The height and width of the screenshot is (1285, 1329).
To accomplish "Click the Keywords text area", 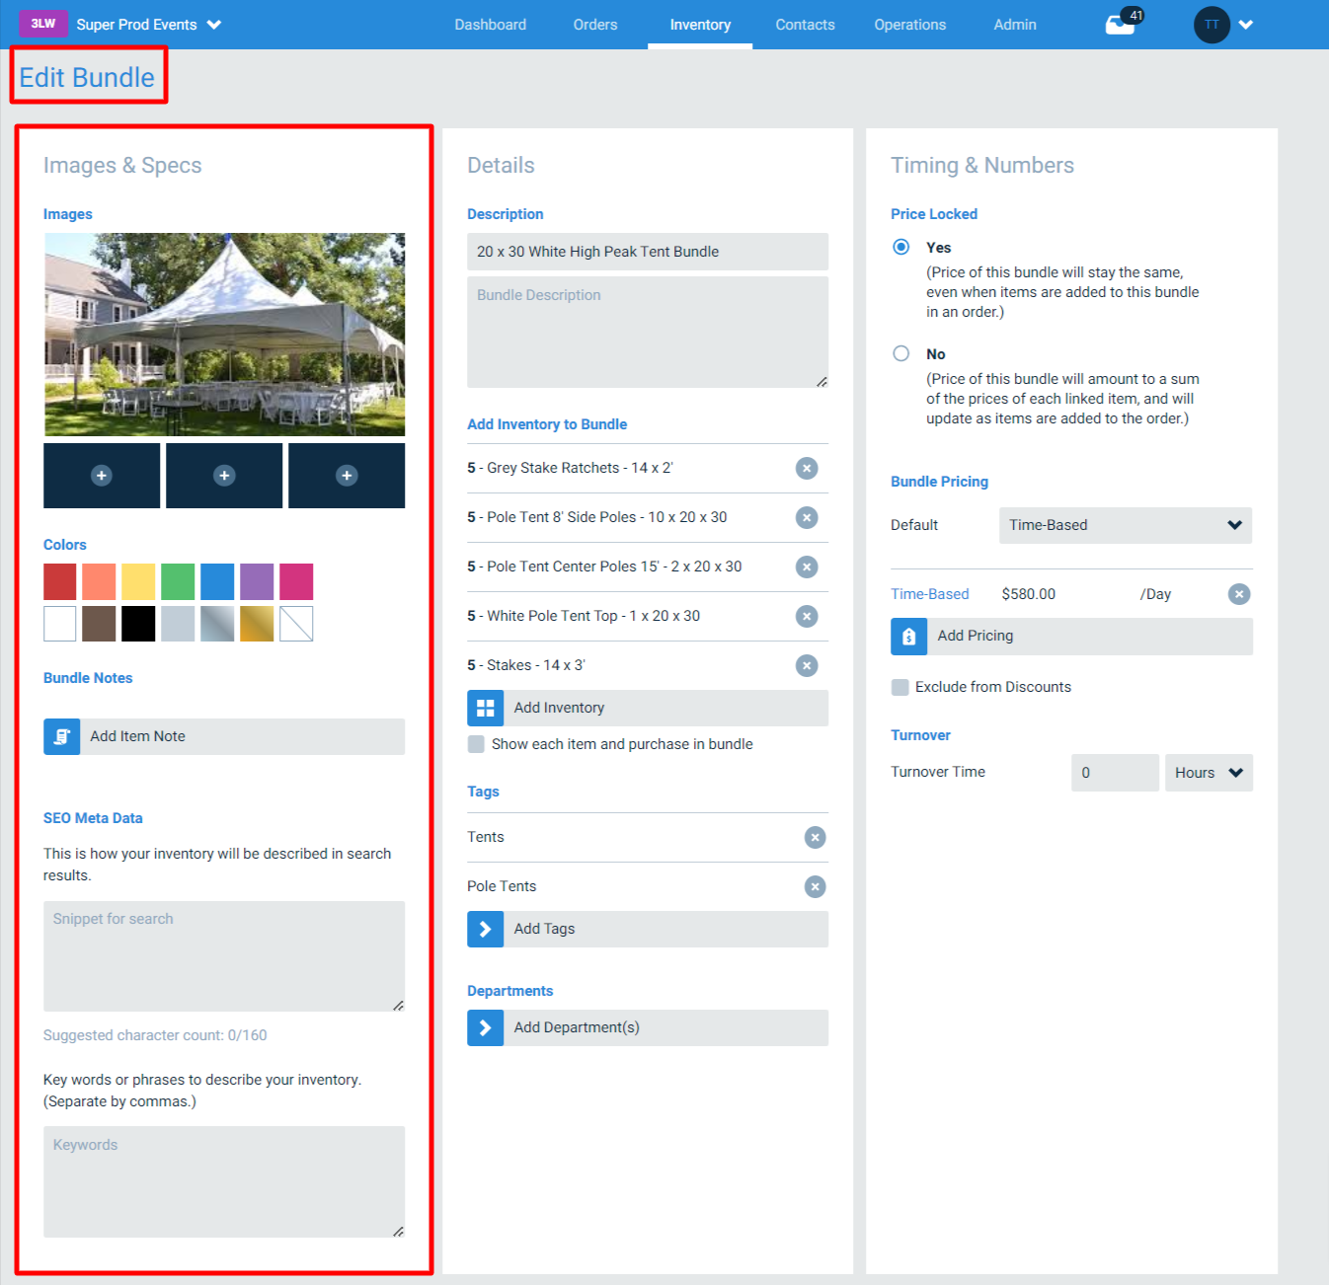I will [x=224, y=1182].
